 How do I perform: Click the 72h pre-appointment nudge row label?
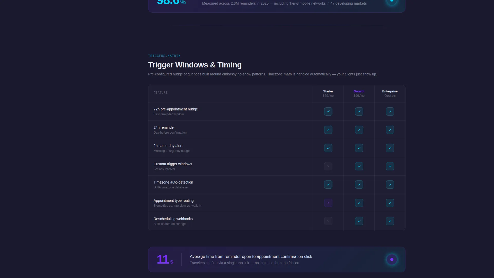pos(176,109)
